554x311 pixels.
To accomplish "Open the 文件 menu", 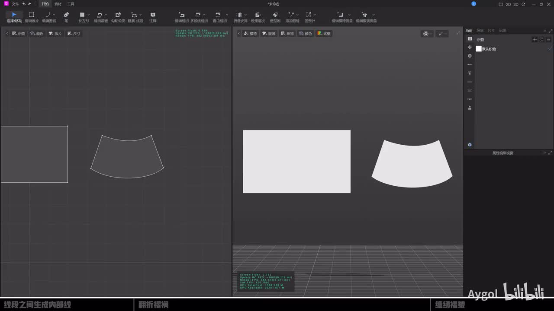I will 15,4.
